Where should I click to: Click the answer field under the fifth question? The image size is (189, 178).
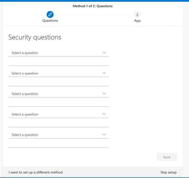click(x=58, y=144)
